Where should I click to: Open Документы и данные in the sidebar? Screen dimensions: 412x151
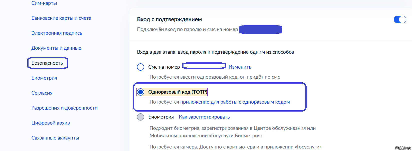(56, 48)
